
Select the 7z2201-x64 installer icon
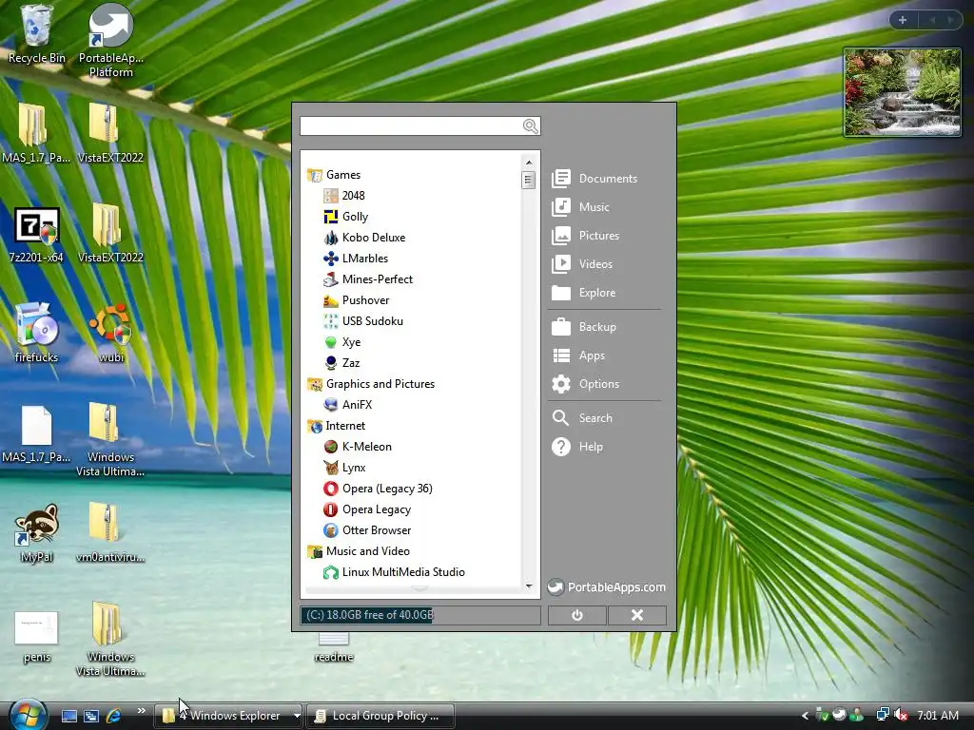point(37,236)
